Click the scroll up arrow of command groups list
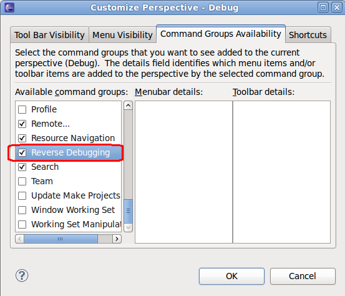 tap(128, 106)
